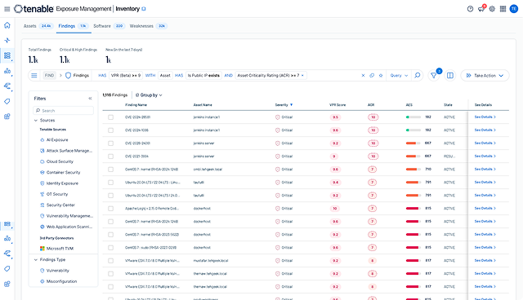Copy query link icon in search bar

[372, 76]
